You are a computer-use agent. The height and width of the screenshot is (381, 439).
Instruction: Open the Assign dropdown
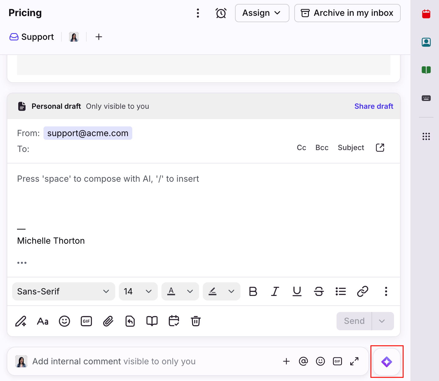click(x=262, y=13)
